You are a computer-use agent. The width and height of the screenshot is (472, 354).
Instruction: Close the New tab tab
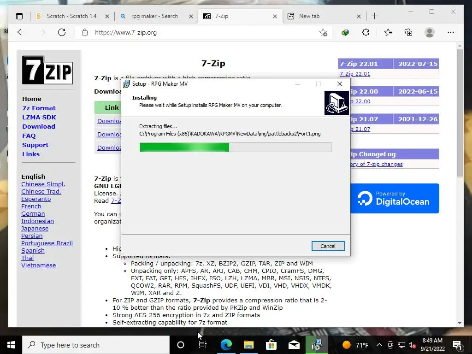pos(359,17)
